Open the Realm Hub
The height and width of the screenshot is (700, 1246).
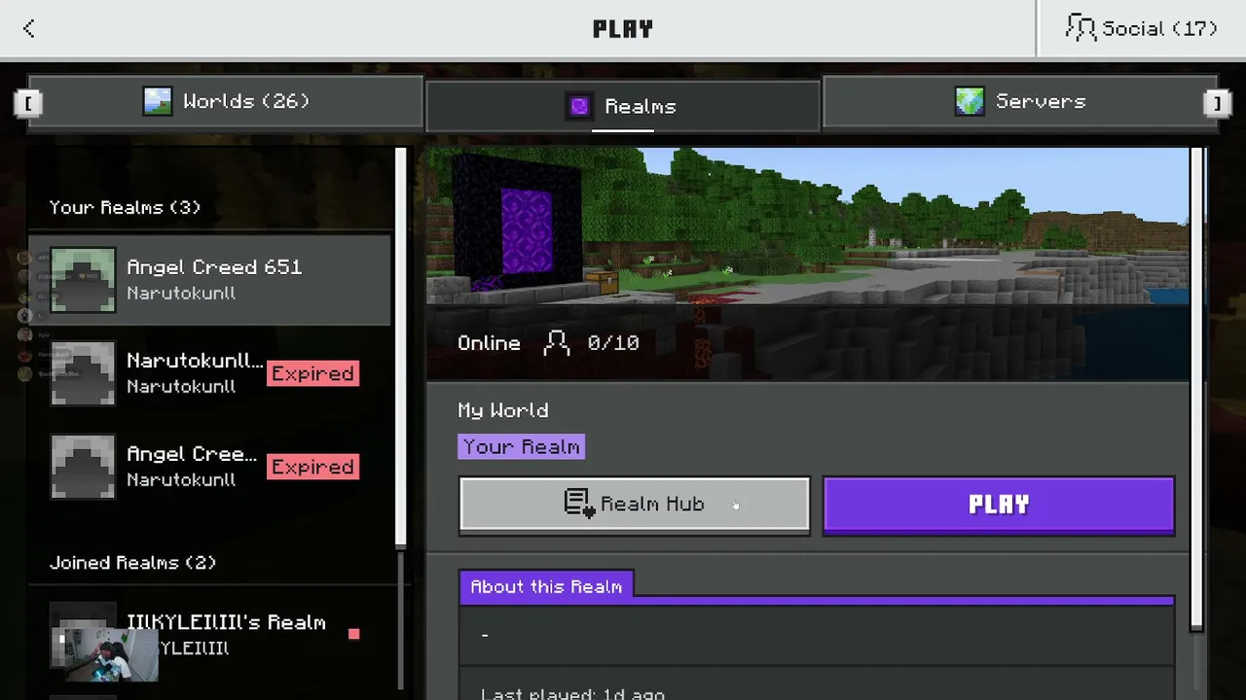coord(634,505)
